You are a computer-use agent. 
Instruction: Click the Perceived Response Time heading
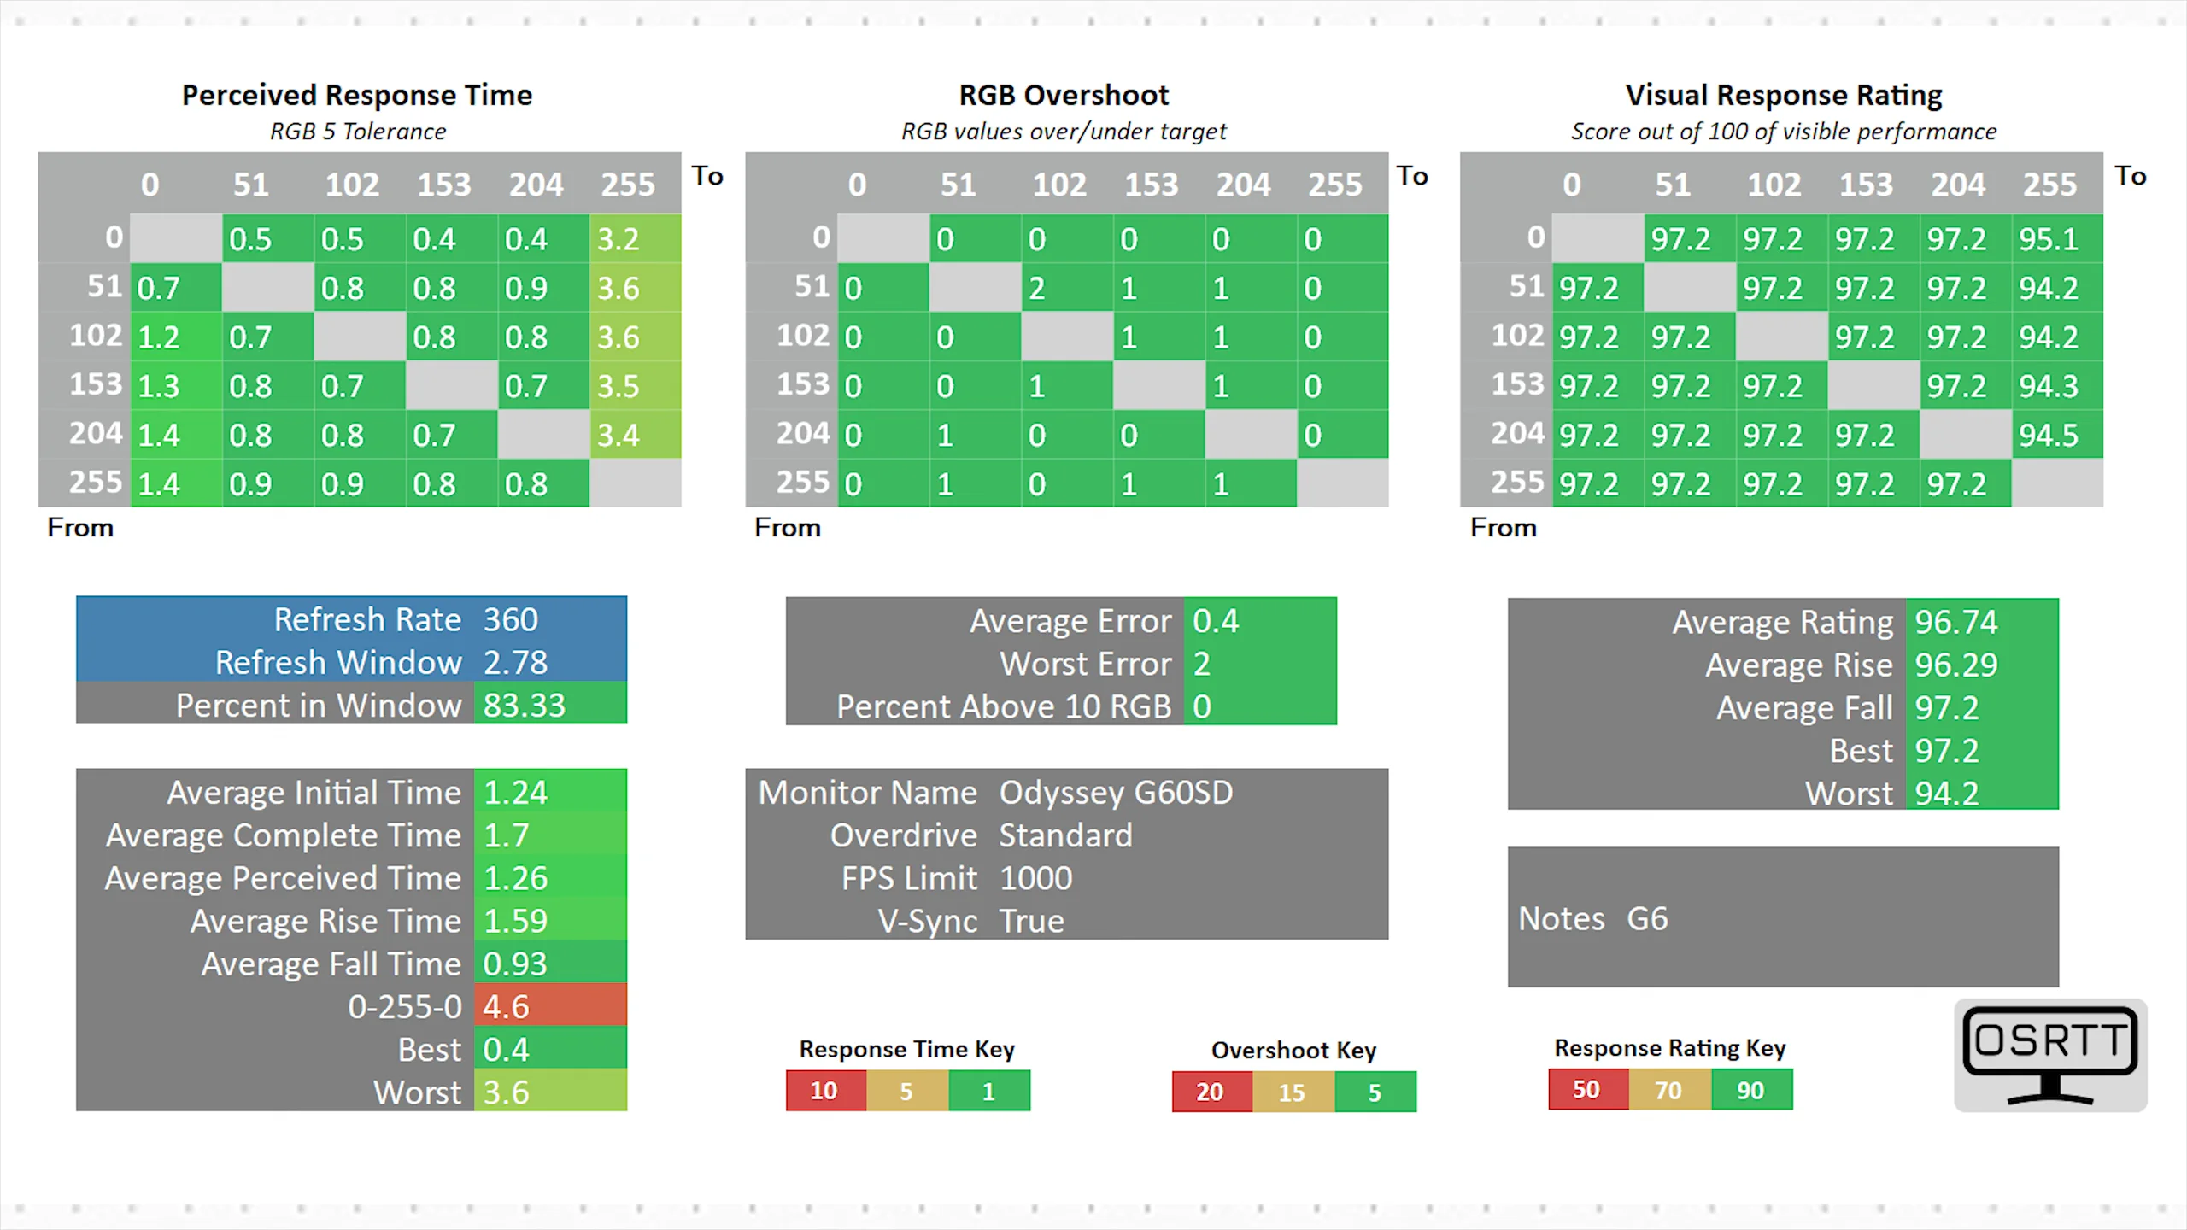pos(357,95)
